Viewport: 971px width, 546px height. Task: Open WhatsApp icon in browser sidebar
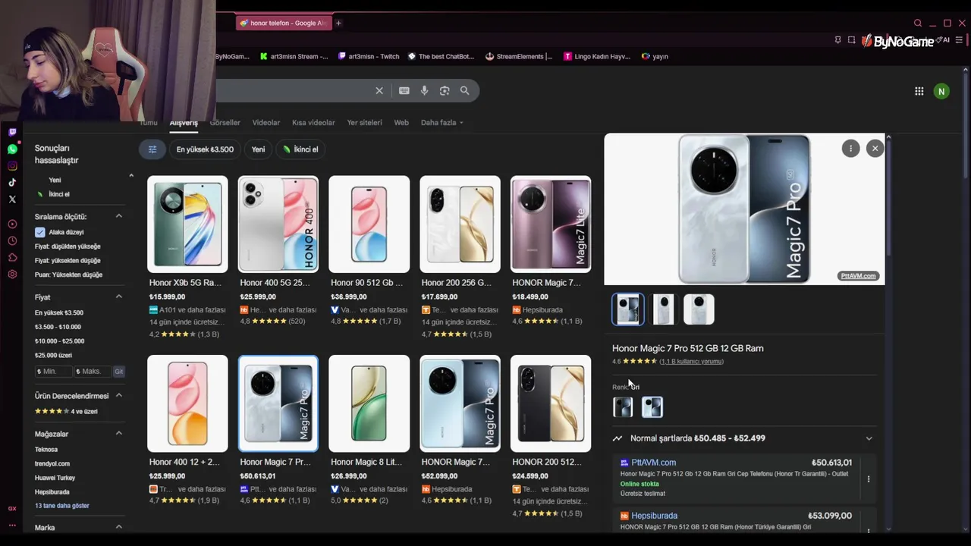click(12, 149)
